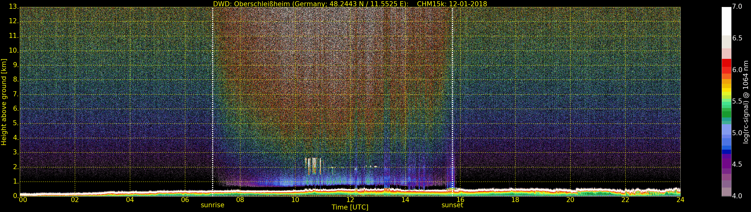This screenshot has height=212, width=751.
Task: Click the time axis tick '12'
Action: pos(350,200)
